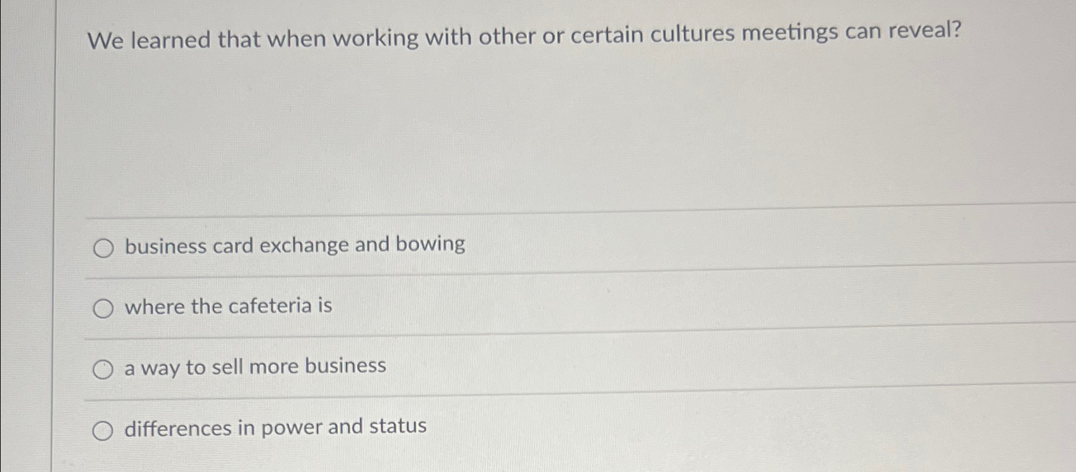This screenshot has height=472, width=1076.
Task: Click the answer text 'where the cafeteria is'
Action: [x=228, y=306]
